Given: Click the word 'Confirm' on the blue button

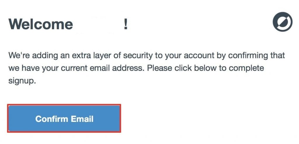Looking at the screenshot, I should [x=51, y=119].
